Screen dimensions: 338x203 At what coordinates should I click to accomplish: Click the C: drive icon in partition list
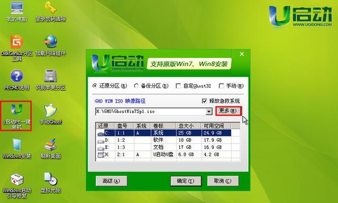click(101, 134)
